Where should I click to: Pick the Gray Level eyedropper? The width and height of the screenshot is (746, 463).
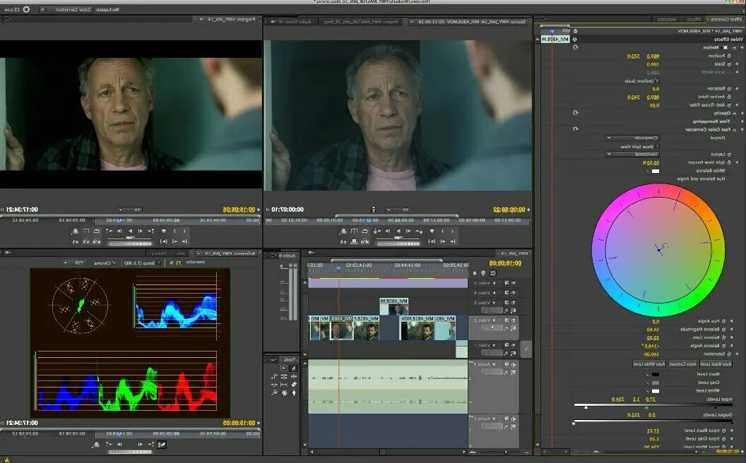click(x=647, y=383)
